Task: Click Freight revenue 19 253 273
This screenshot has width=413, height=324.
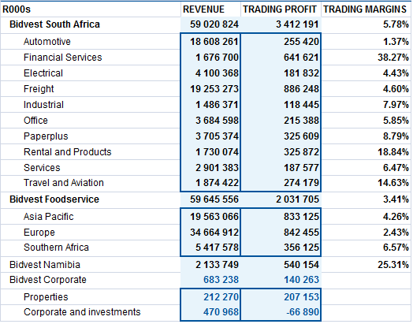Action: [x=214, y=89]
